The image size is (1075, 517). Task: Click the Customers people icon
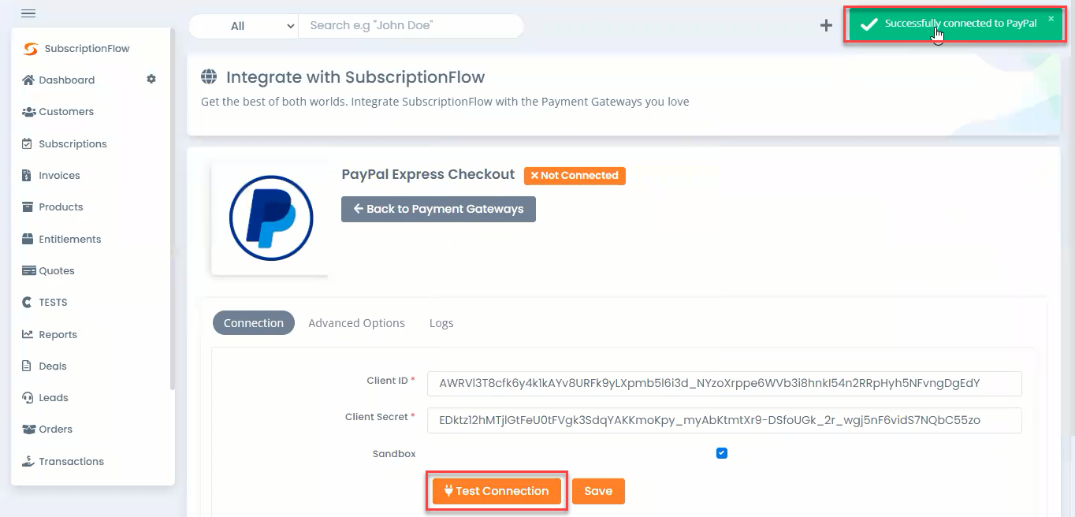[x=28, y=112]
